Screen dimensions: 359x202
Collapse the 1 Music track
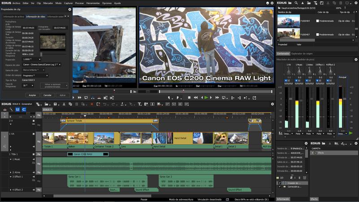10,159
